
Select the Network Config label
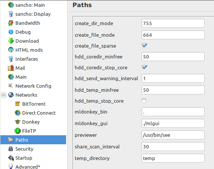pos(33,86)
